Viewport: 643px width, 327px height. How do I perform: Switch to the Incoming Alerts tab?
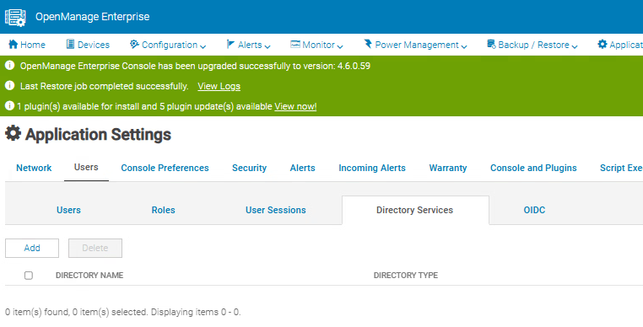[372, 168]
